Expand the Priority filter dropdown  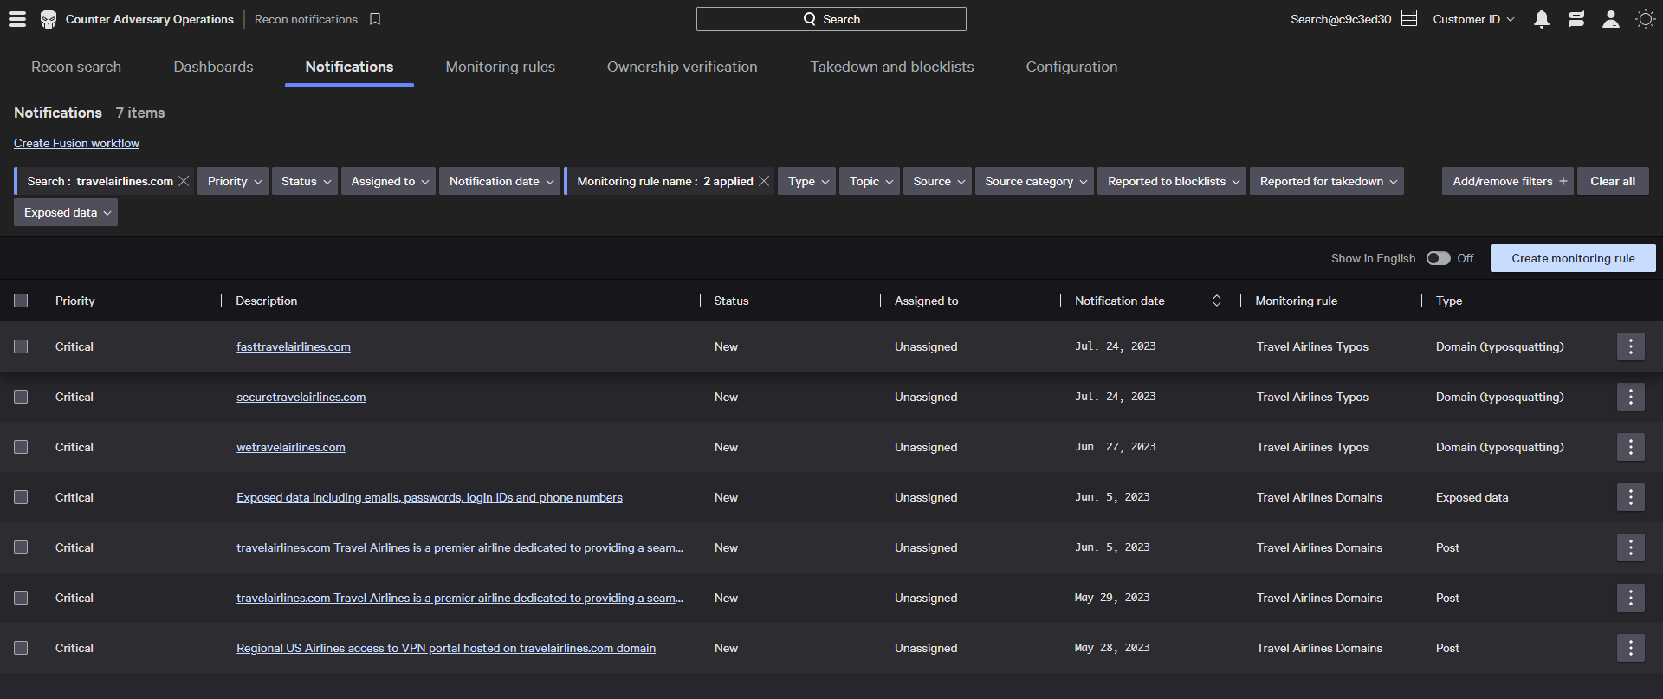233,181
